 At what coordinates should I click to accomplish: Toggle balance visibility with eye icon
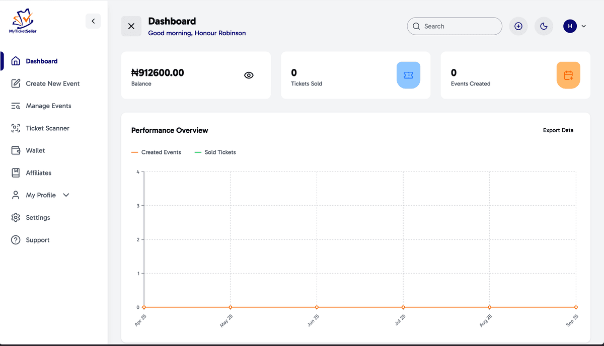pyautogui.click(x=249, y=75)
